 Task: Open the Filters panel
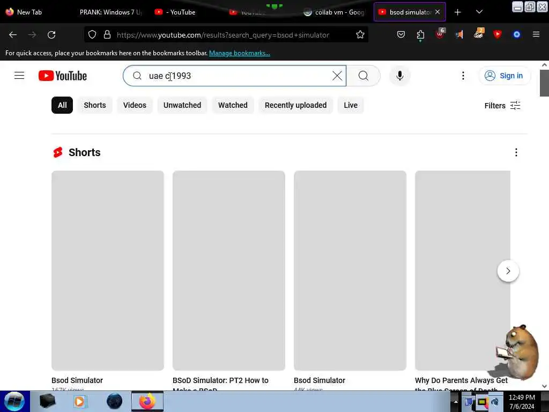point(502,106)
